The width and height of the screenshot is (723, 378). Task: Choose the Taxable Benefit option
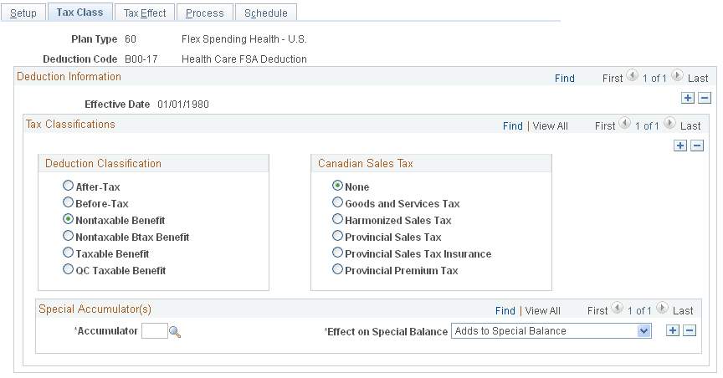coord(69,253)
